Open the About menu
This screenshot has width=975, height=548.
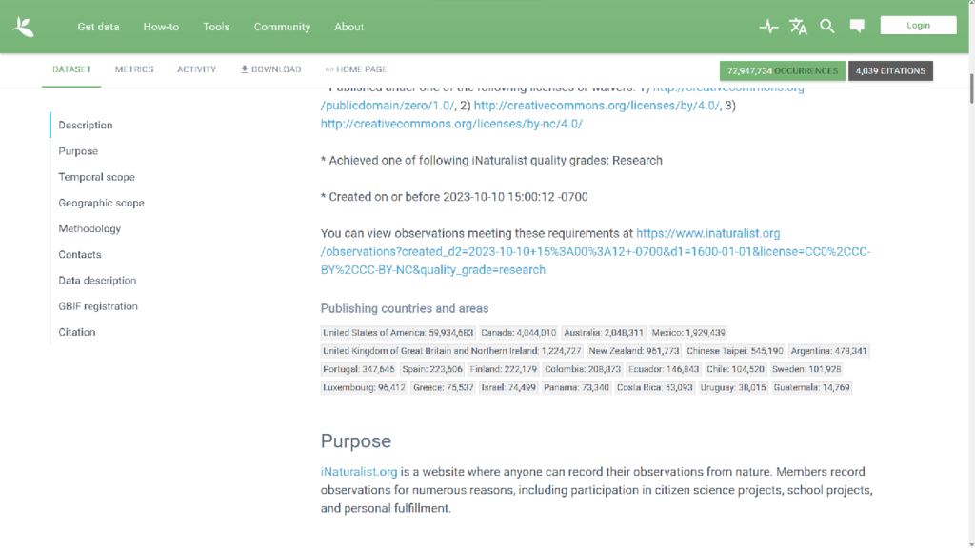coord(348,27)
